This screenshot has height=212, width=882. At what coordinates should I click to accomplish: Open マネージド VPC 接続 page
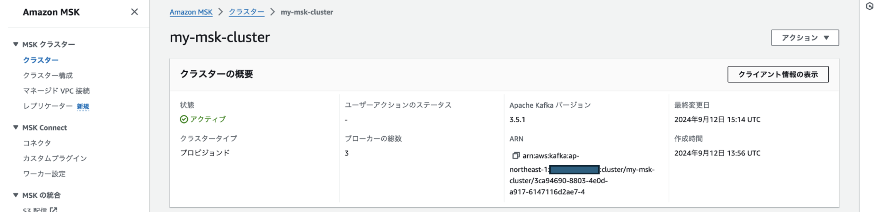tap(57, 91)
